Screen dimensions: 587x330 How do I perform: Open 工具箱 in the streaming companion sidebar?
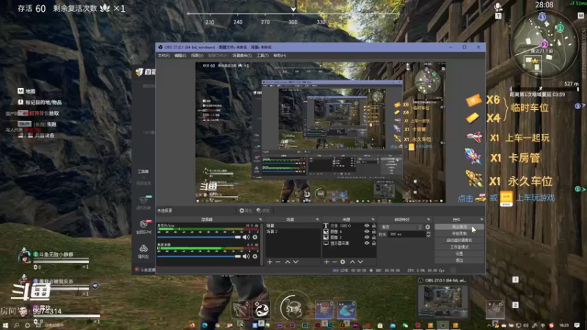click(x=143, y=172)
